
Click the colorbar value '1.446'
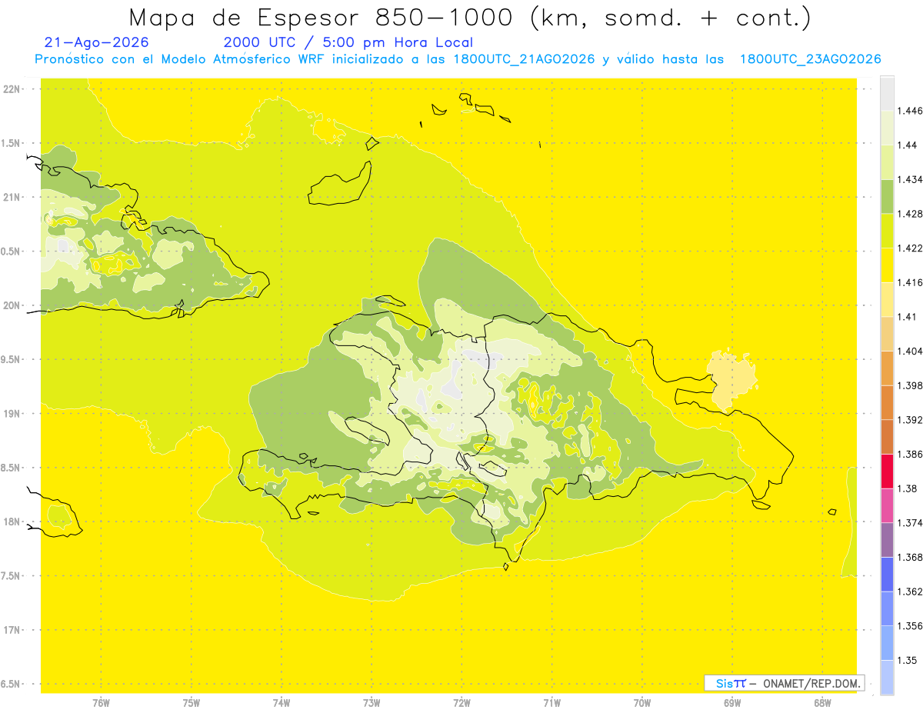(x=911, y=111)
